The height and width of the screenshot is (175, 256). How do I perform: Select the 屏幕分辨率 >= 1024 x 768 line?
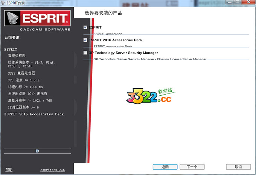tap(30, 100)
